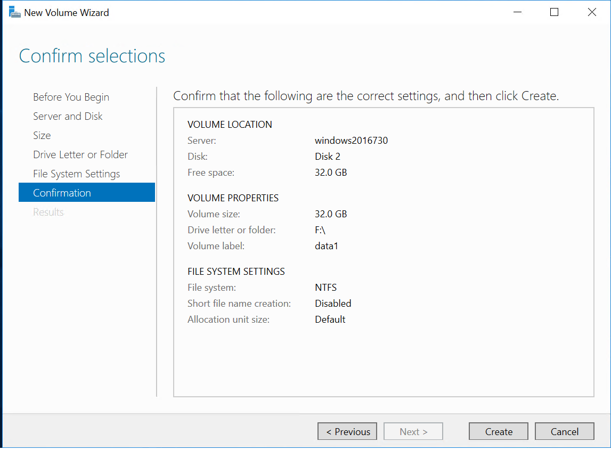Go to the Before You Begin step
This screenshot has width=611, height=450.
tap(71, 97)
